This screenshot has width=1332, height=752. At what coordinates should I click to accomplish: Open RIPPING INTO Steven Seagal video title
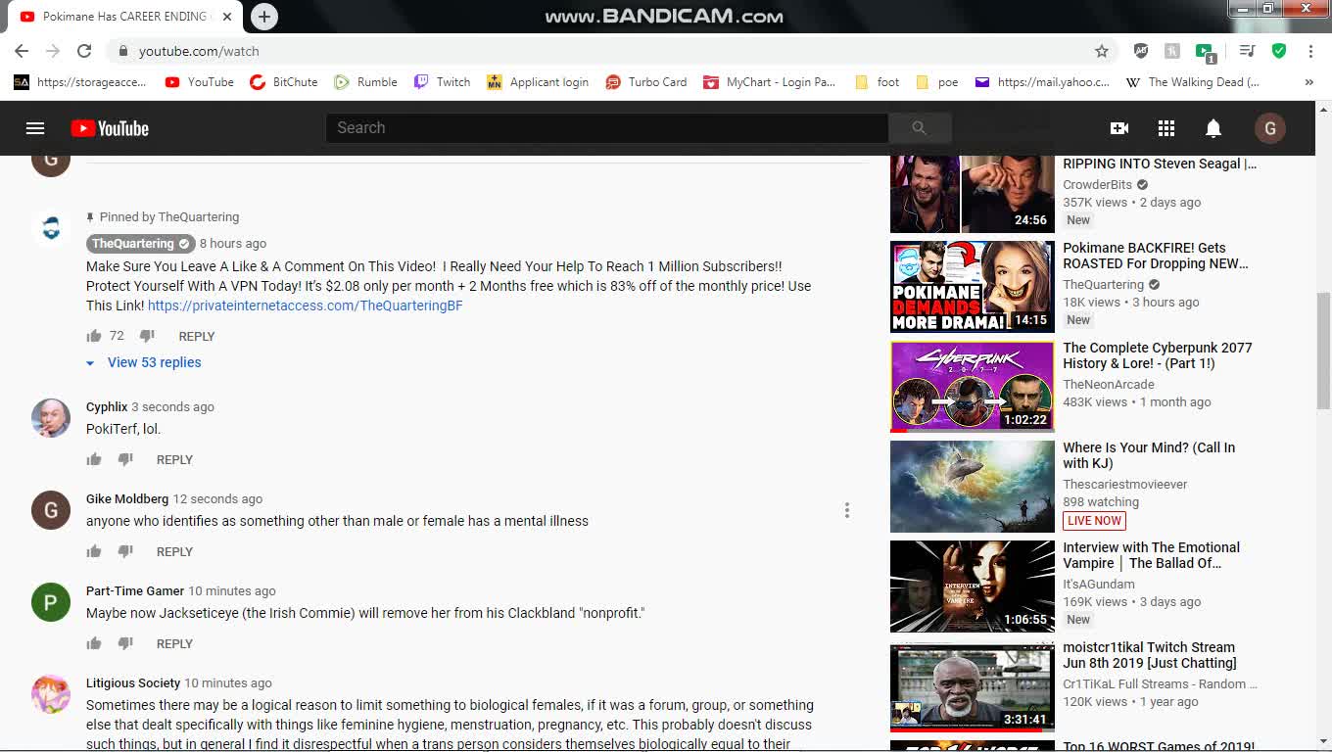point(1160,164)
